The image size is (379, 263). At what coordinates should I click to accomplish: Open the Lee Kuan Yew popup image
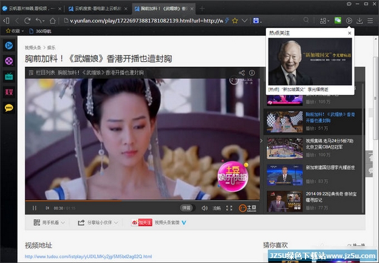310,61
